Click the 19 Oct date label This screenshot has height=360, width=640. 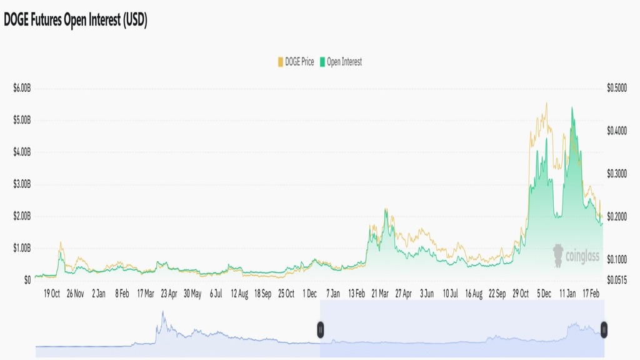point(52,294)
